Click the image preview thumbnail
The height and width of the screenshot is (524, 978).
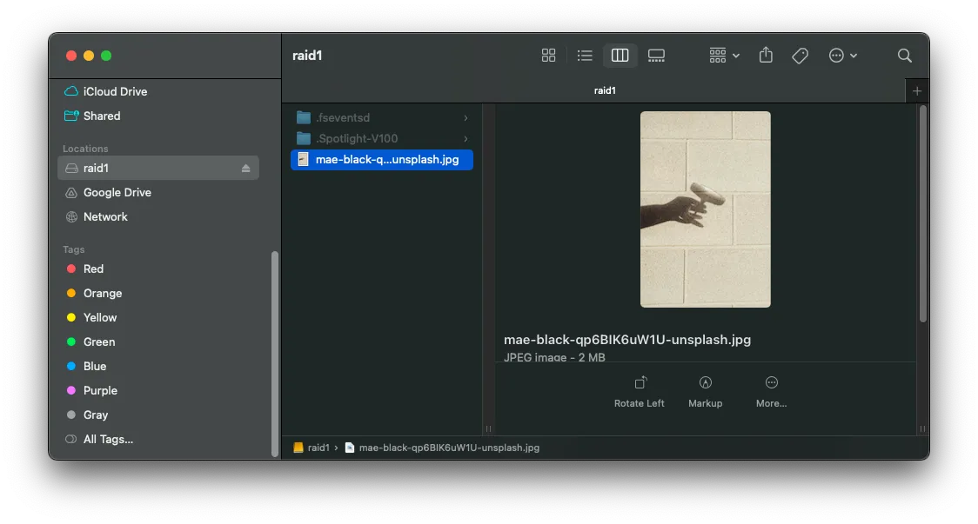(x=705, y=209)
